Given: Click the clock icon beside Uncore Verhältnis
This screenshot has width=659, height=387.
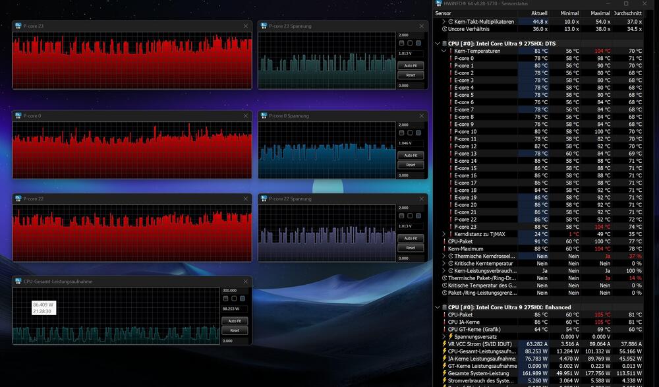Looking at the screenshot, I should (444, 29).
